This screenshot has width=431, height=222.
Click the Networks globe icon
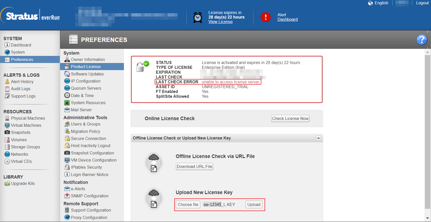point(7,154)
